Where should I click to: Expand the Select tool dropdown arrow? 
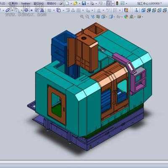(113, 3)
